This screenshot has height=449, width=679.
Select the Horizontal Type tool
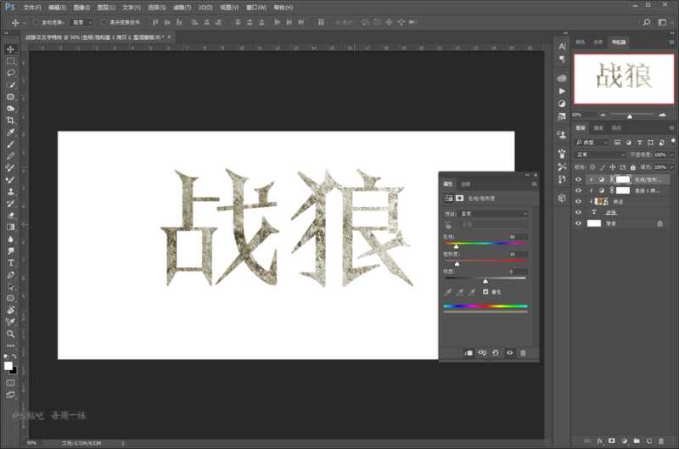[11, 263]
